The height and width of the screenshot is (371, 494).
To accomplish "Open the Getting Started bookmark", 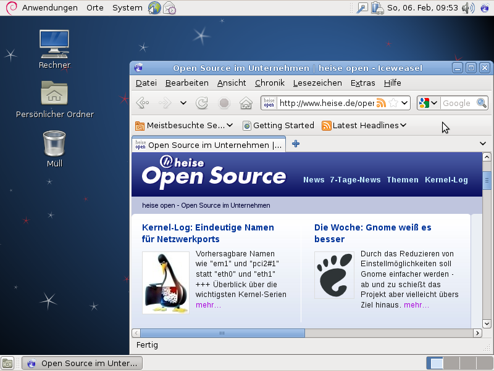I will (278, 126).
